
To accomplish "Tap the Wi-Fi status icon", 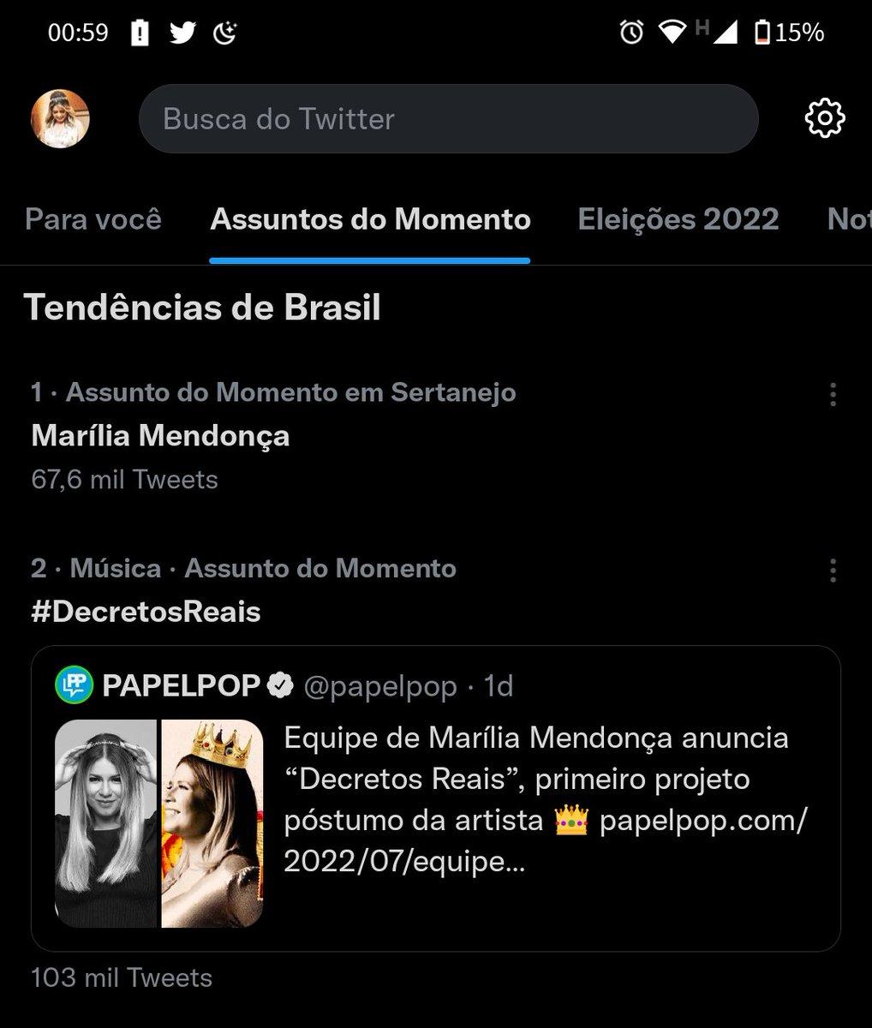I will (672, 33).
